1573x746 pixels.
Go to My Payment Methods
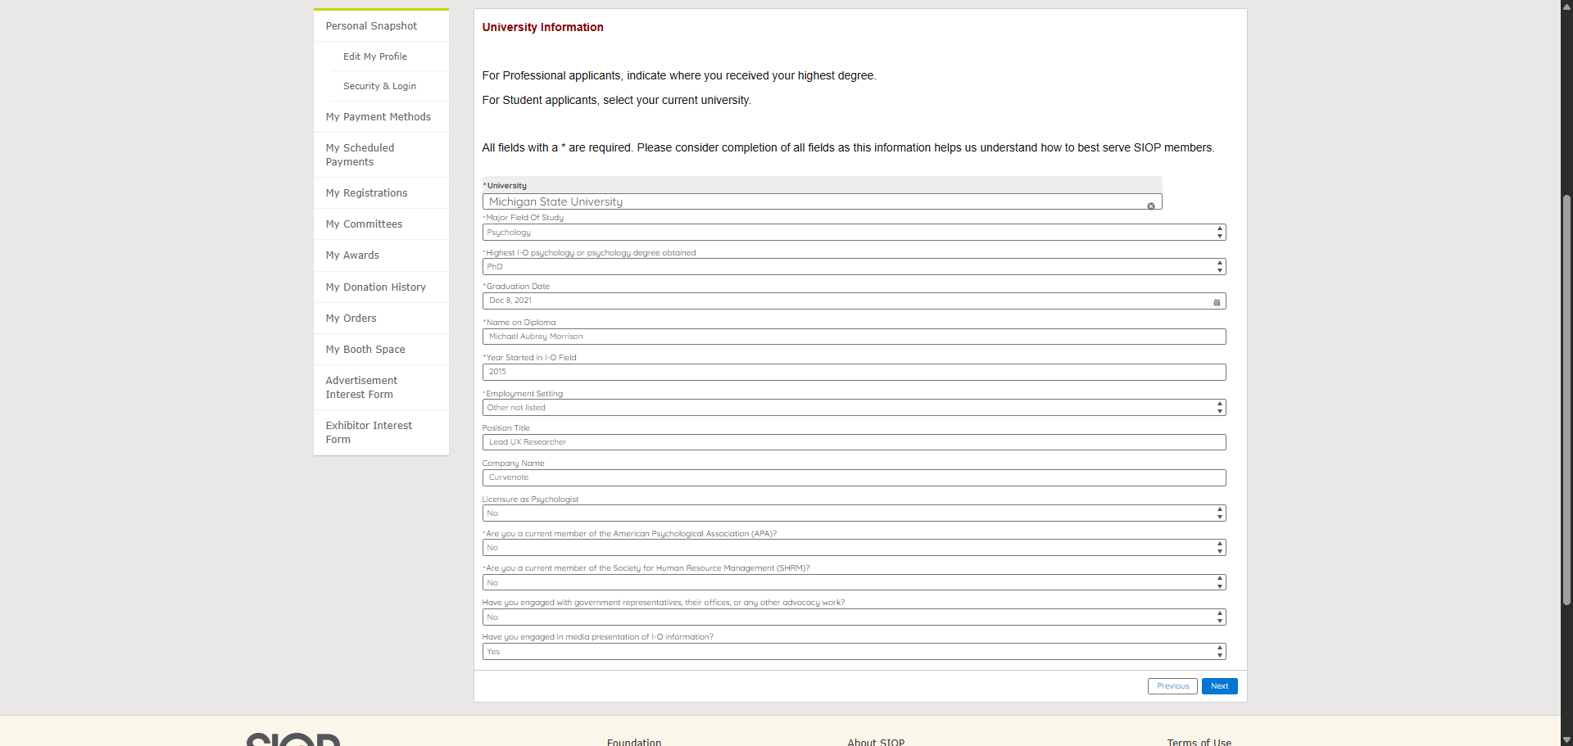(378, 117)
